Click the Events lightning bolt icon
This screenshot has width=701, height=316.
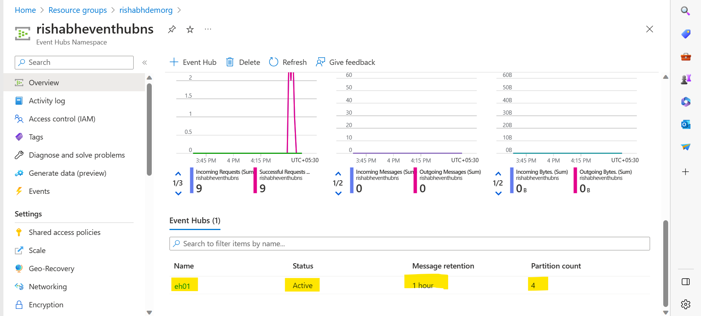pos(19,191)
